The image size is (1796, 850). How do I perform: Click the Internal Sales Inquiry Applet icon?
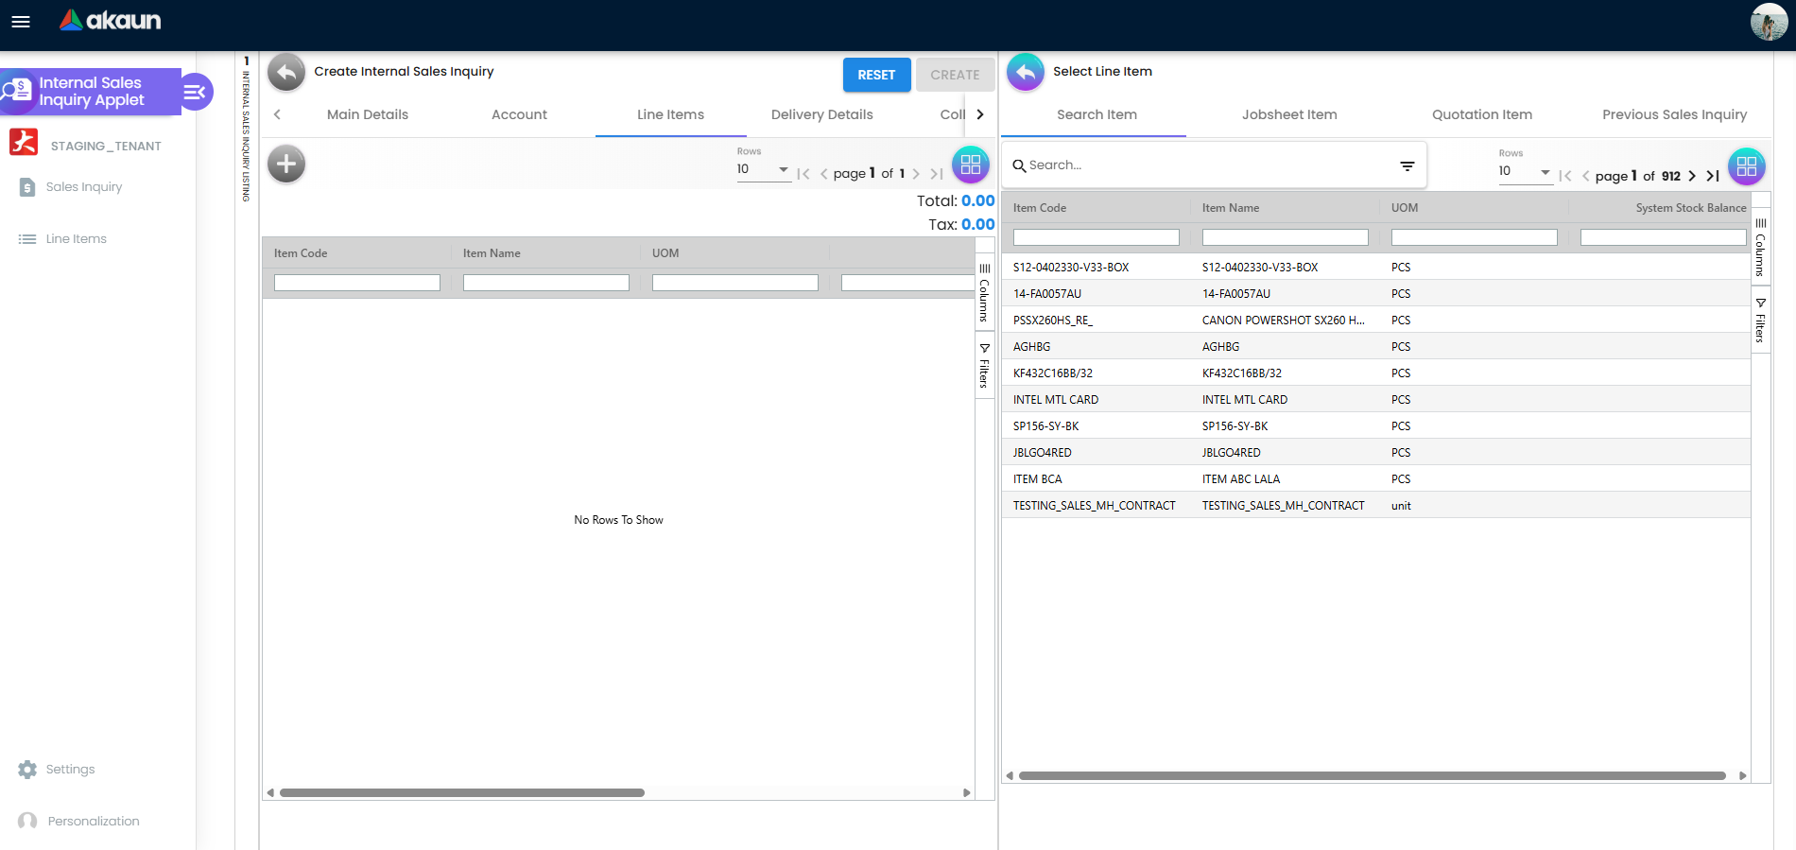pos(17,92)
